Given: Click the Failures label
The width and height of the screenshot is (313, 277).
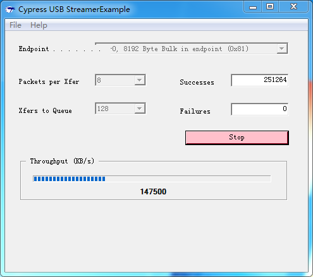Looking at the screenshot, I should (x=195, y=111).
